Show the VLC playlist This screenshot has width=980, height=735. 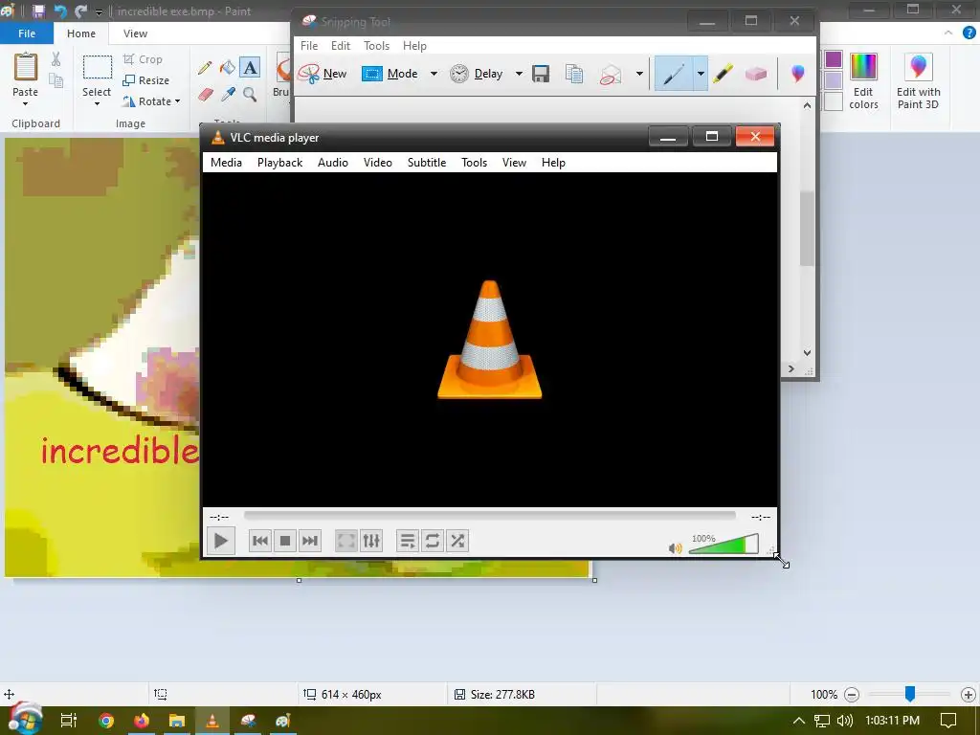407,541
